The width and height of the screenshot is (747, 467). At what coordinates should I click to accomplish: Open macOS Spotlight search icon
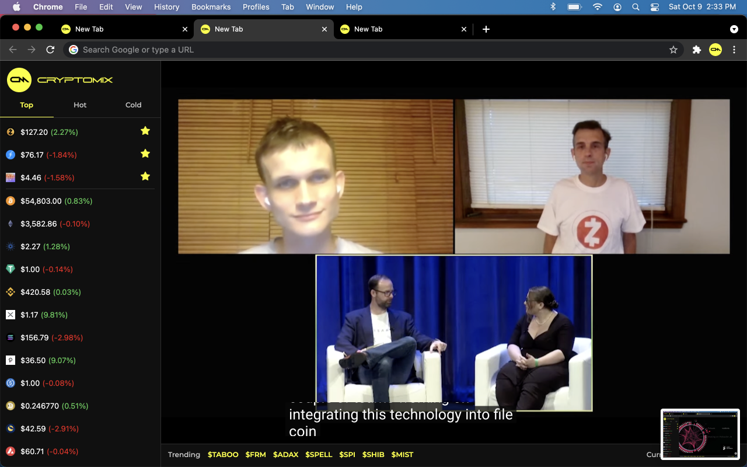tap(636, 7)
